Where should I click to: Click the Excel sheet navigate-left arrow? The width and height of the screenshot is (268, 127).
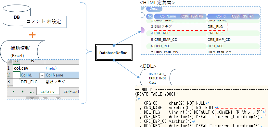point(14,92)
